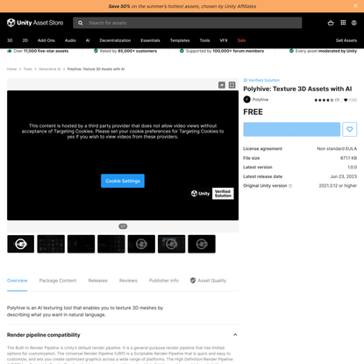The height and width of the screenshot is (364, 364).
Task: Open the Add-Ons menu
Action: click(46, 40)
